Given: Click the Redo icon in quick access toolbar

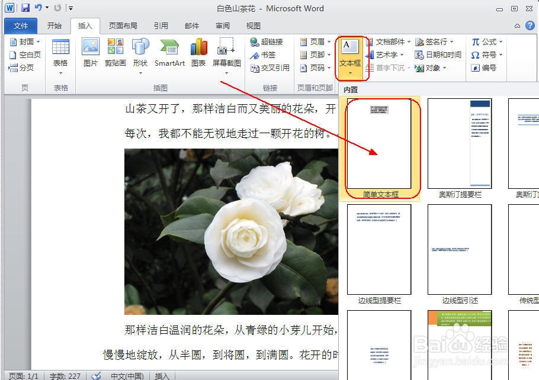Looking at the screenshot, I should click(57, 8).
